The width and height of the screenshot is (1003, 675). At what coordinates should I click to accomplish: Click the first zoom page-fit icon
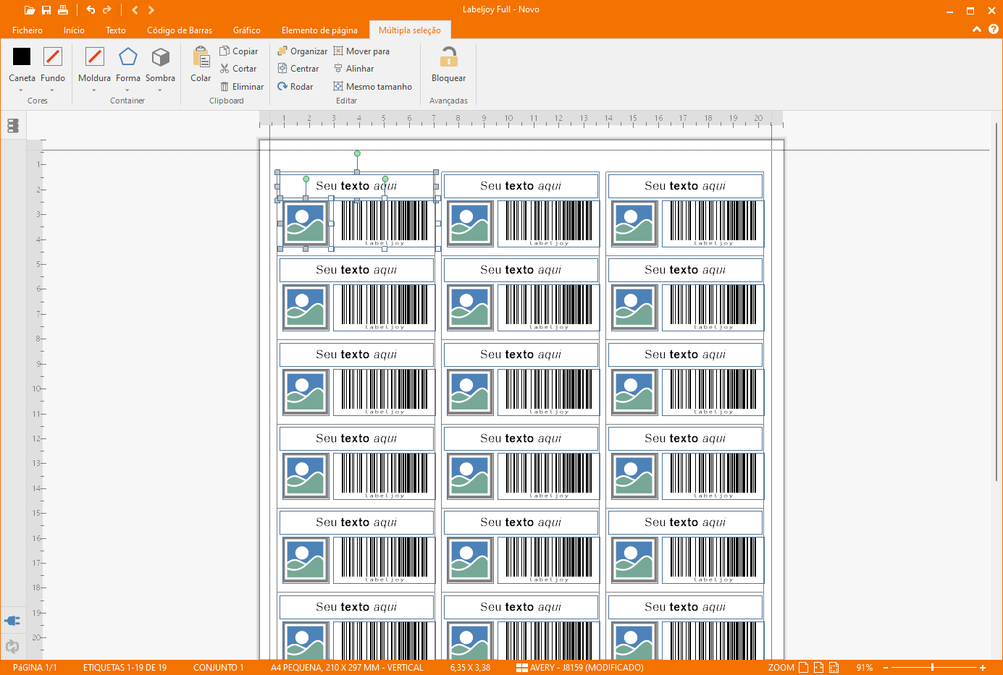(x=803, y=668)
